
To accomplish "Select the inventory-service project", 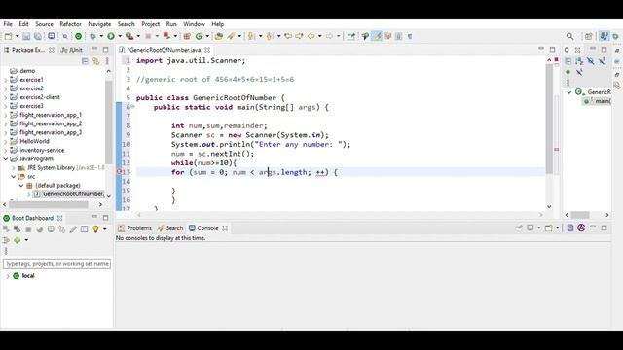I will tap(42, 150).
